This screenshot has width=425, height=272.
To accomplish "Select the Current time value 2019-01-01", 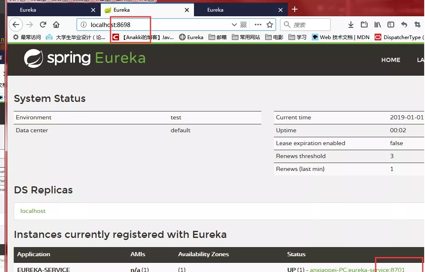I will click(407, 118).
